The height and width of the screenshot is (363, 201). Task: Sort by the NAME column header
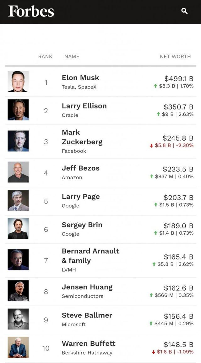coord(72,57)
